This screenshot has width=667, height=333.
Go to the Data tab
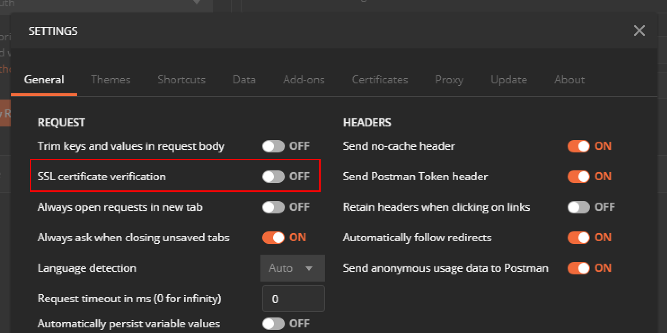tap(244, 80)
